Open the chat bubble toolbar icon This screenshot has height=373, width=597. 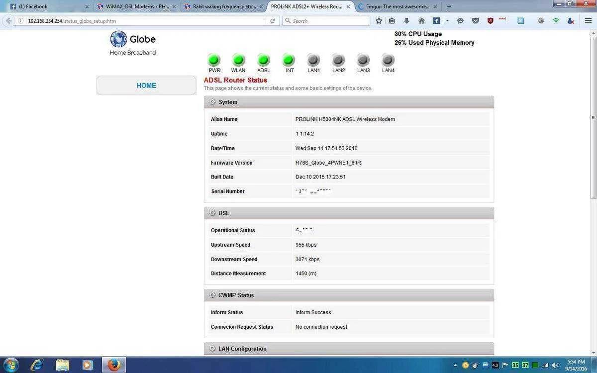(460, 21)
